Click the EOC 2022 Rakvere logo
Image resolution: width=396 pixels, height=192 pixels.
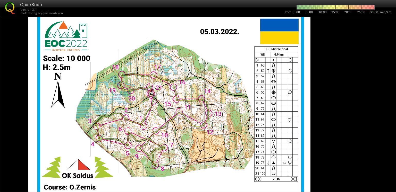coord(66,36)
